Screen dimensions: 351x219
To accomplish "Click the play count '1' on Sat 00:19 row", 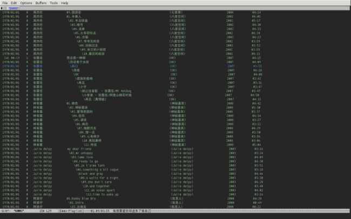I will coord(27,58).
